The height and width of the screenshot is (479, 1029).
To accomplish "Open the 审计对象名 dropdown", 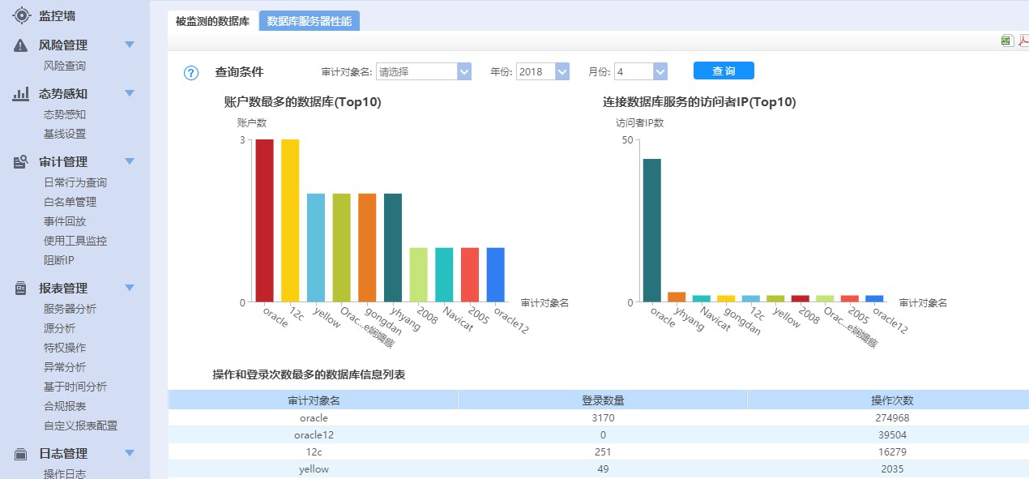I will [463, 72].
